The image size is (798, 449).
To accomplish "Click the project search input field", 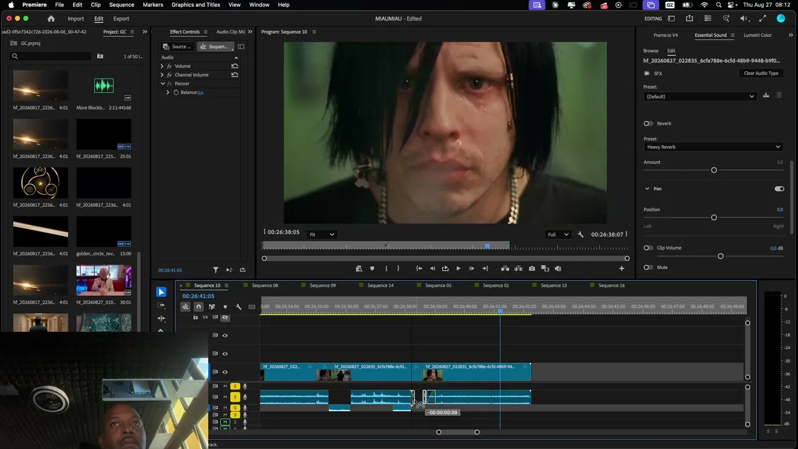I will click(x=51, y=56).
